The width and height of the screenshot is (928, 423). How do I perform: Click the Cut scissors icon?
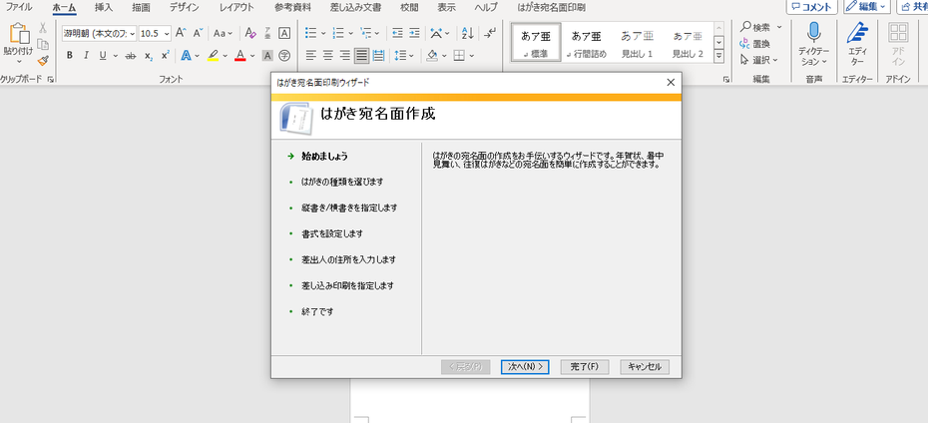(43, 28)
